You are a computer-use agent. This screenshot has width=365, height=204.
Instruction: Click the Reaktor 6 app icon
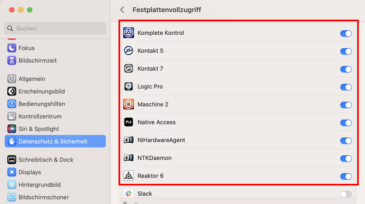[x=129, y=176]
